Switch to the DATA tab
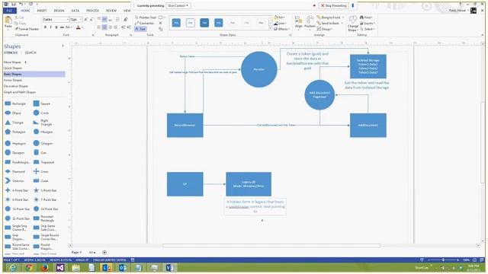This screenshot has width=488, height=274. point(75,11)
